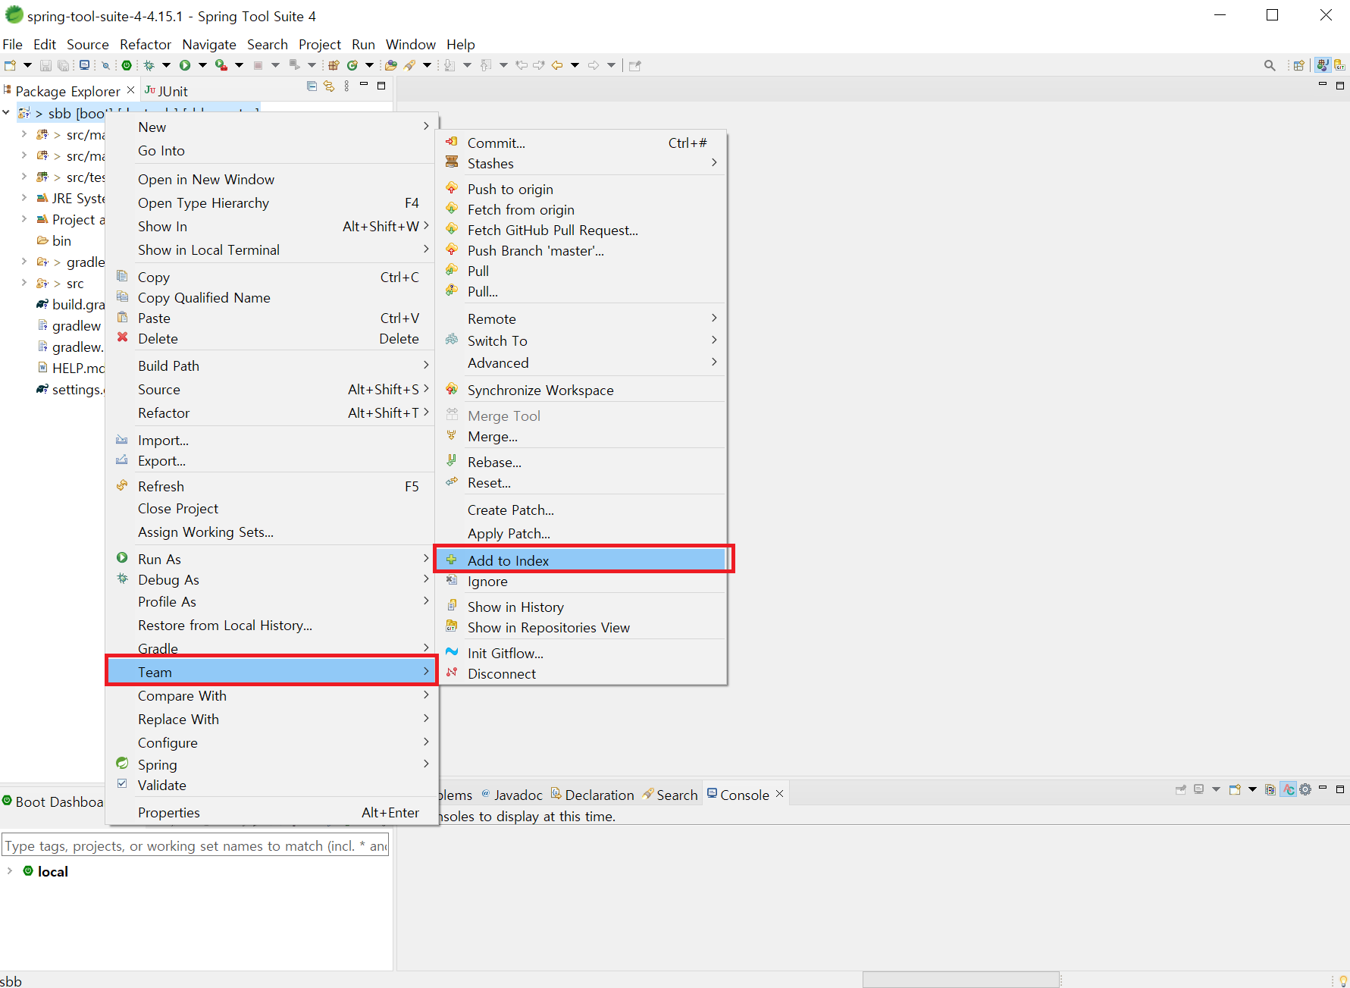The width and height of the screenshot is (1350, 988).
Task: Open Package Explorer view menu (three dots)
Action: coord(346,86)
